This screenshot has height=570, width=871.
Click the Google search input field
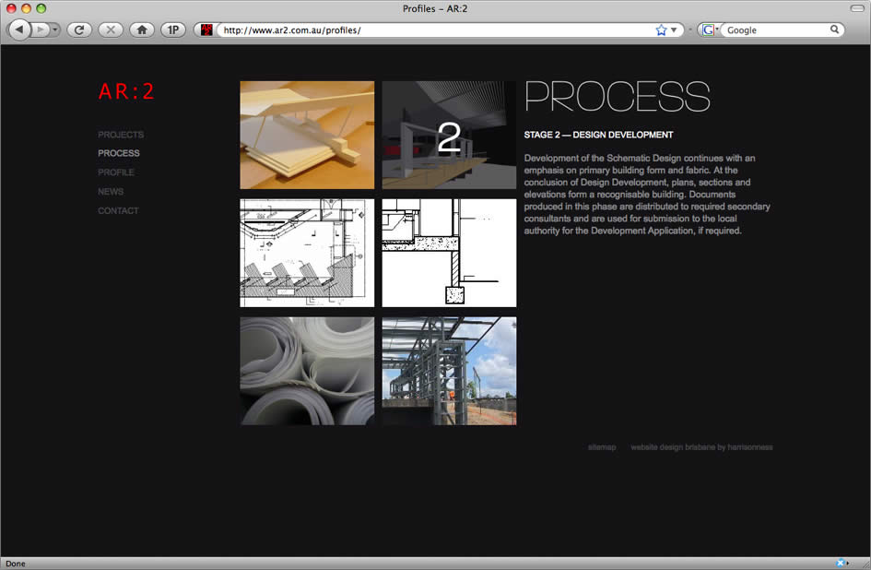pos(777,30)
